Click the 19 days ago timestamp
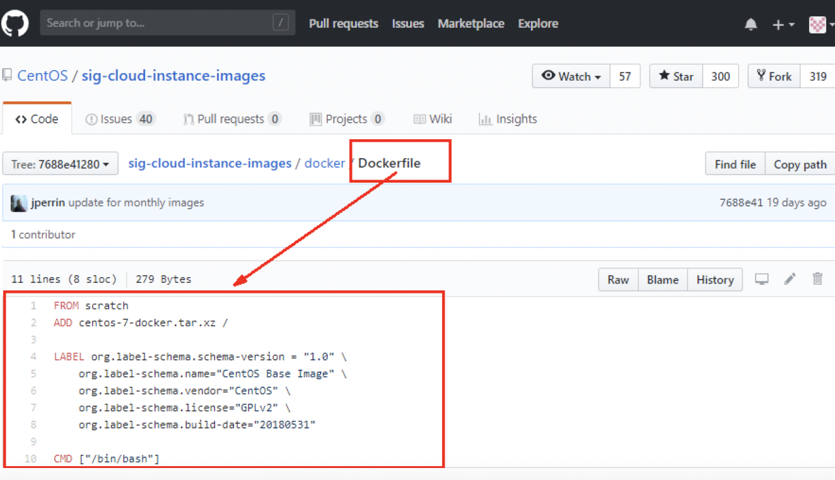The width and height of the screenshot is (835, 480). point(797,203)
